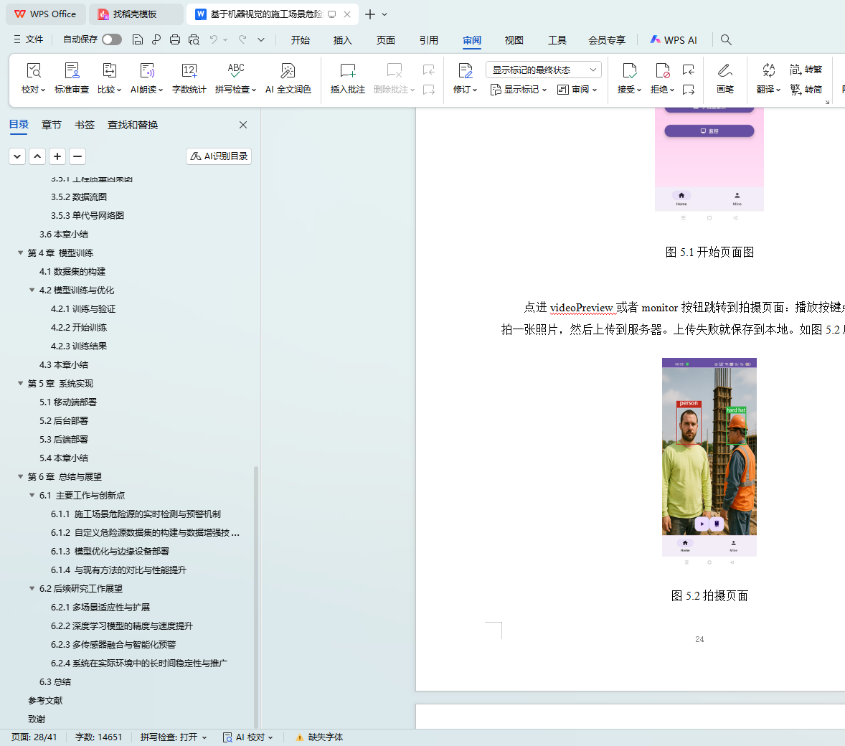
Task: Click the outline panel vertical scrollbar
Action: (x=256, y=595)
